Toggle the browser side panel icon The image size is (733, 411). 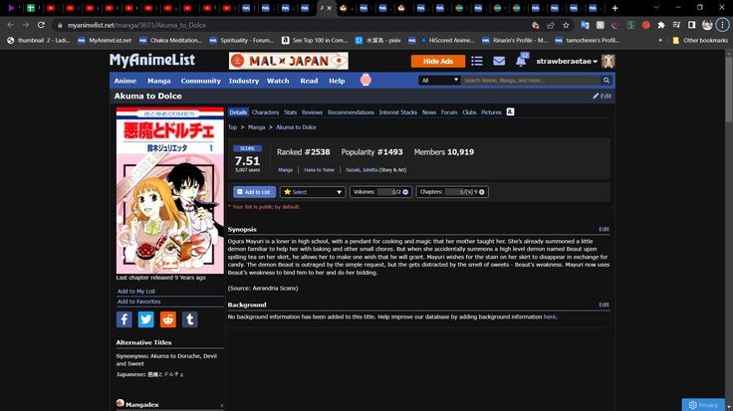click(x=692, y=25)
